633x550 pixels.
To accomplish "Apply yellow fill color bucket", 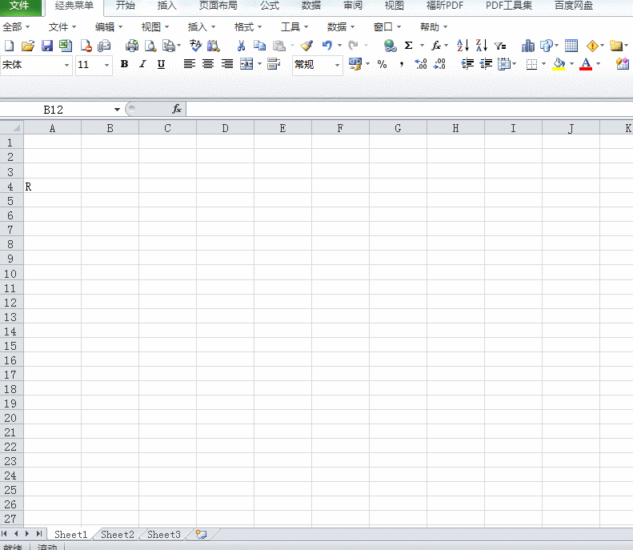I will pos(559,64).
